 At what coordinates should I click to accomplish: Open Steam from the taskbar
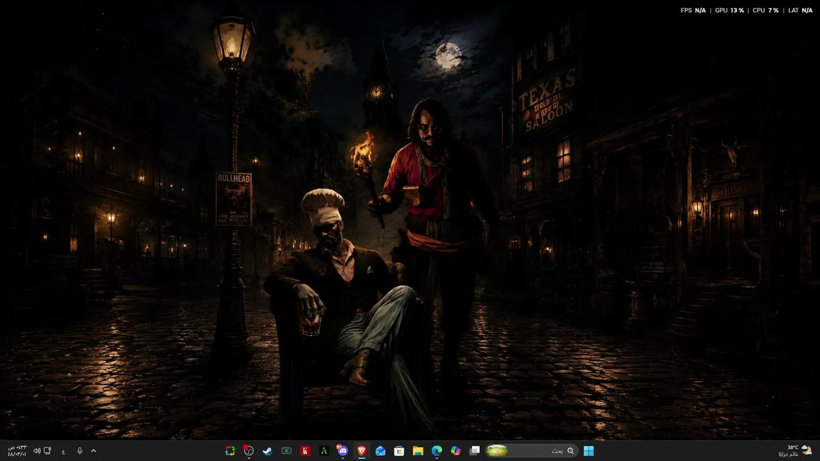pos(268,451)
